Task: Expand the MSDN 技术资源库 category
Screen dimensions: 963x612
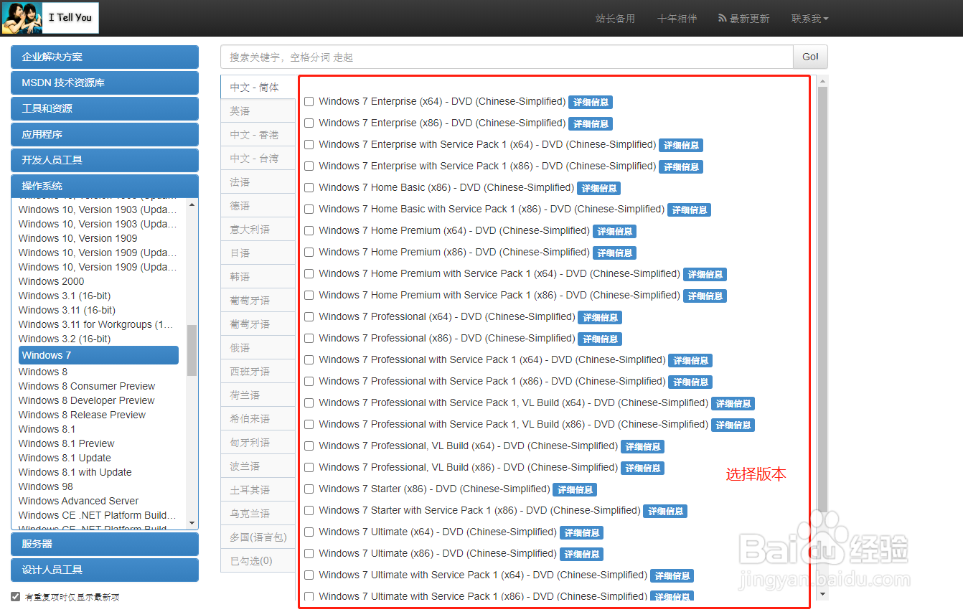Action: (x=105, y=83)
